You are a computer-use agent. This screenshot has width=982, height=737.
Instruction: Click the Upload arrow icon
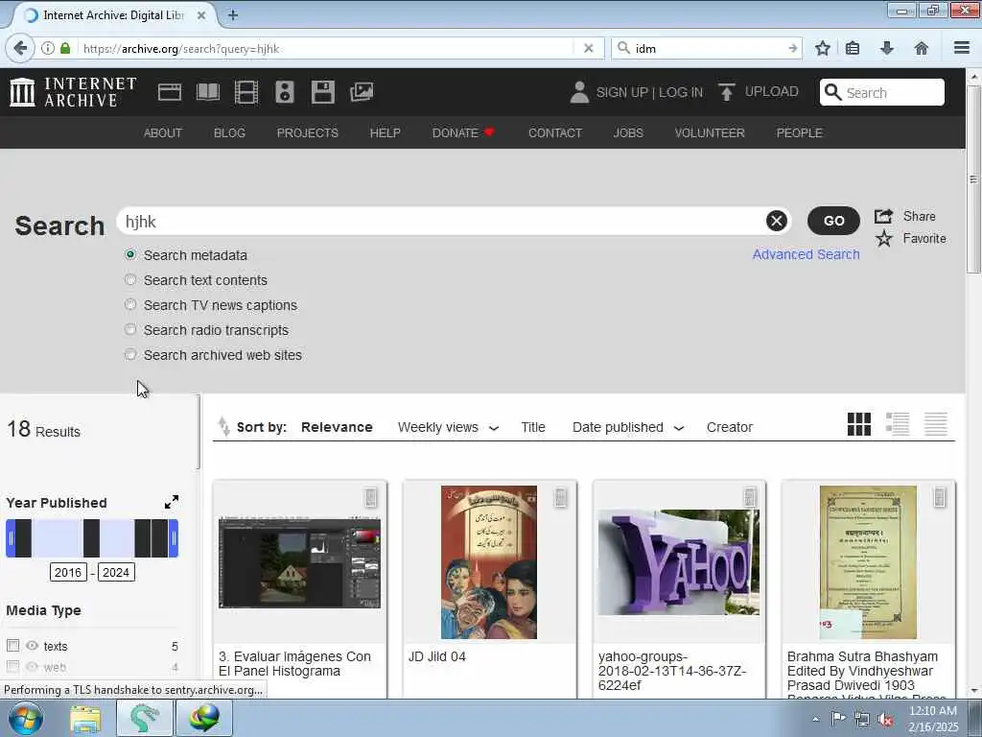[727, 92]
